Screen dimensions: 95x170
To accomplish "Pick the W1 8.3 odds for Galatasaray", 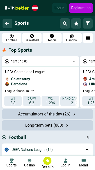I will tap(13, 101).
